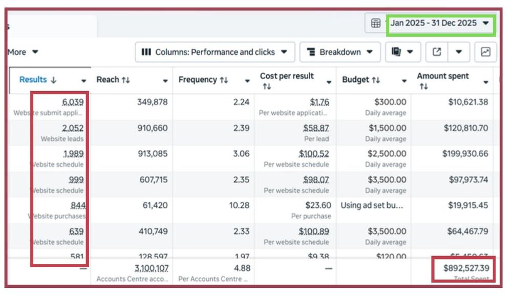Sort by the Reach column
The height and width of the screenshot is (299, 512).
pyautogui.click(x=113, y=80)
